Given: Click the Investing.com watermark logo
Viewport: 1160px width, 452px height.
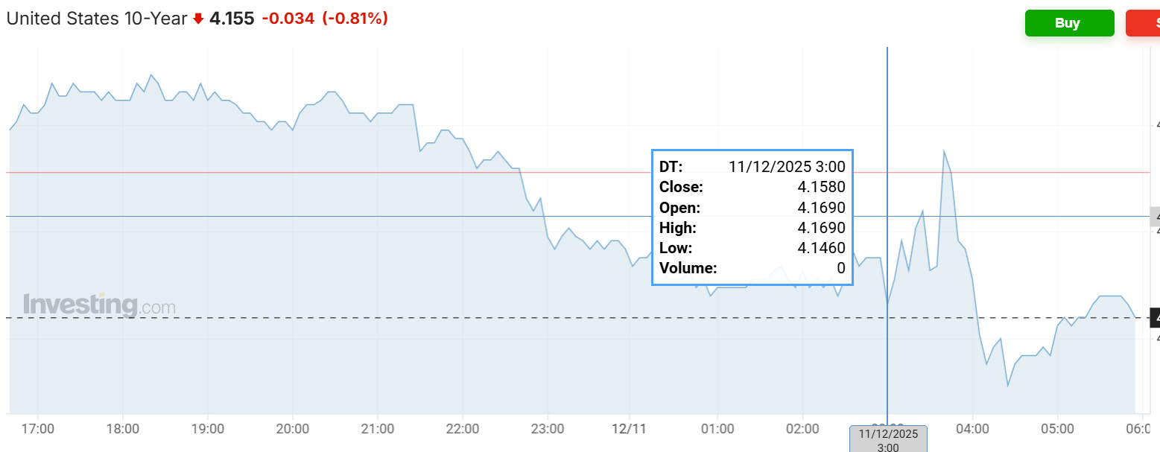Looking at the screenshot, I should [x=100, y=305].
